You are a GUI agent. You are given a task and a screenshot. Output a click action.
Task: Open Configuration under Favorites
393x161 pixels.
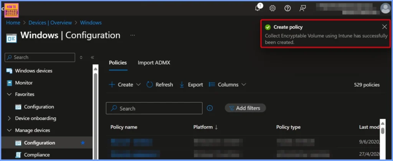pos(39,107)
